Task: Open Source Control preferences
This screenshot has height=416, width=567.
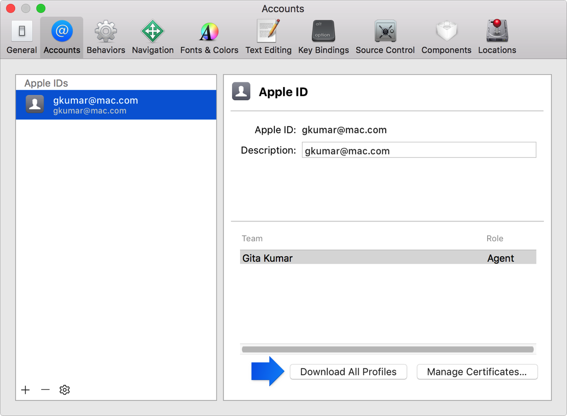Action: [385, 38]
